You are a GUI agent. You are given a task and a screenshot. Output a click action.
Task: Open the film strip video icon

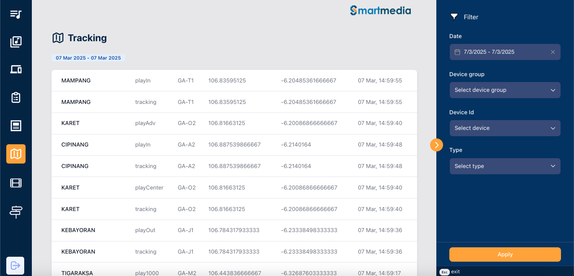(16, 183)
